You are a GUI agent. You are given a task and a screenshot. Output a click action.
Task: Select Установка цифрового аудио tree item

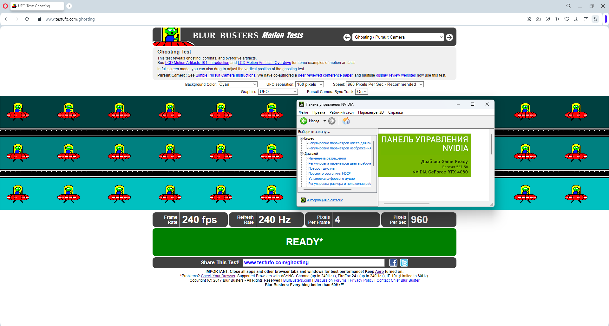point(331,179)
